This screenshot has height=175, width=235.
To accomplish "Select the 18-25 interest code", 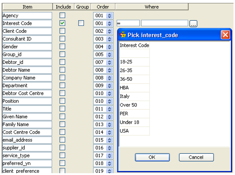I will [x=134, y=62].
